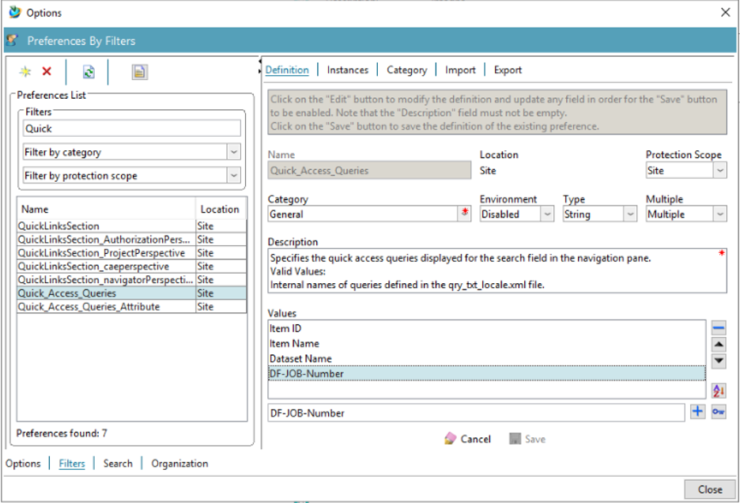Move selected value up arrow
Viewport: 740px width, 503px height.
pos(719,344)
